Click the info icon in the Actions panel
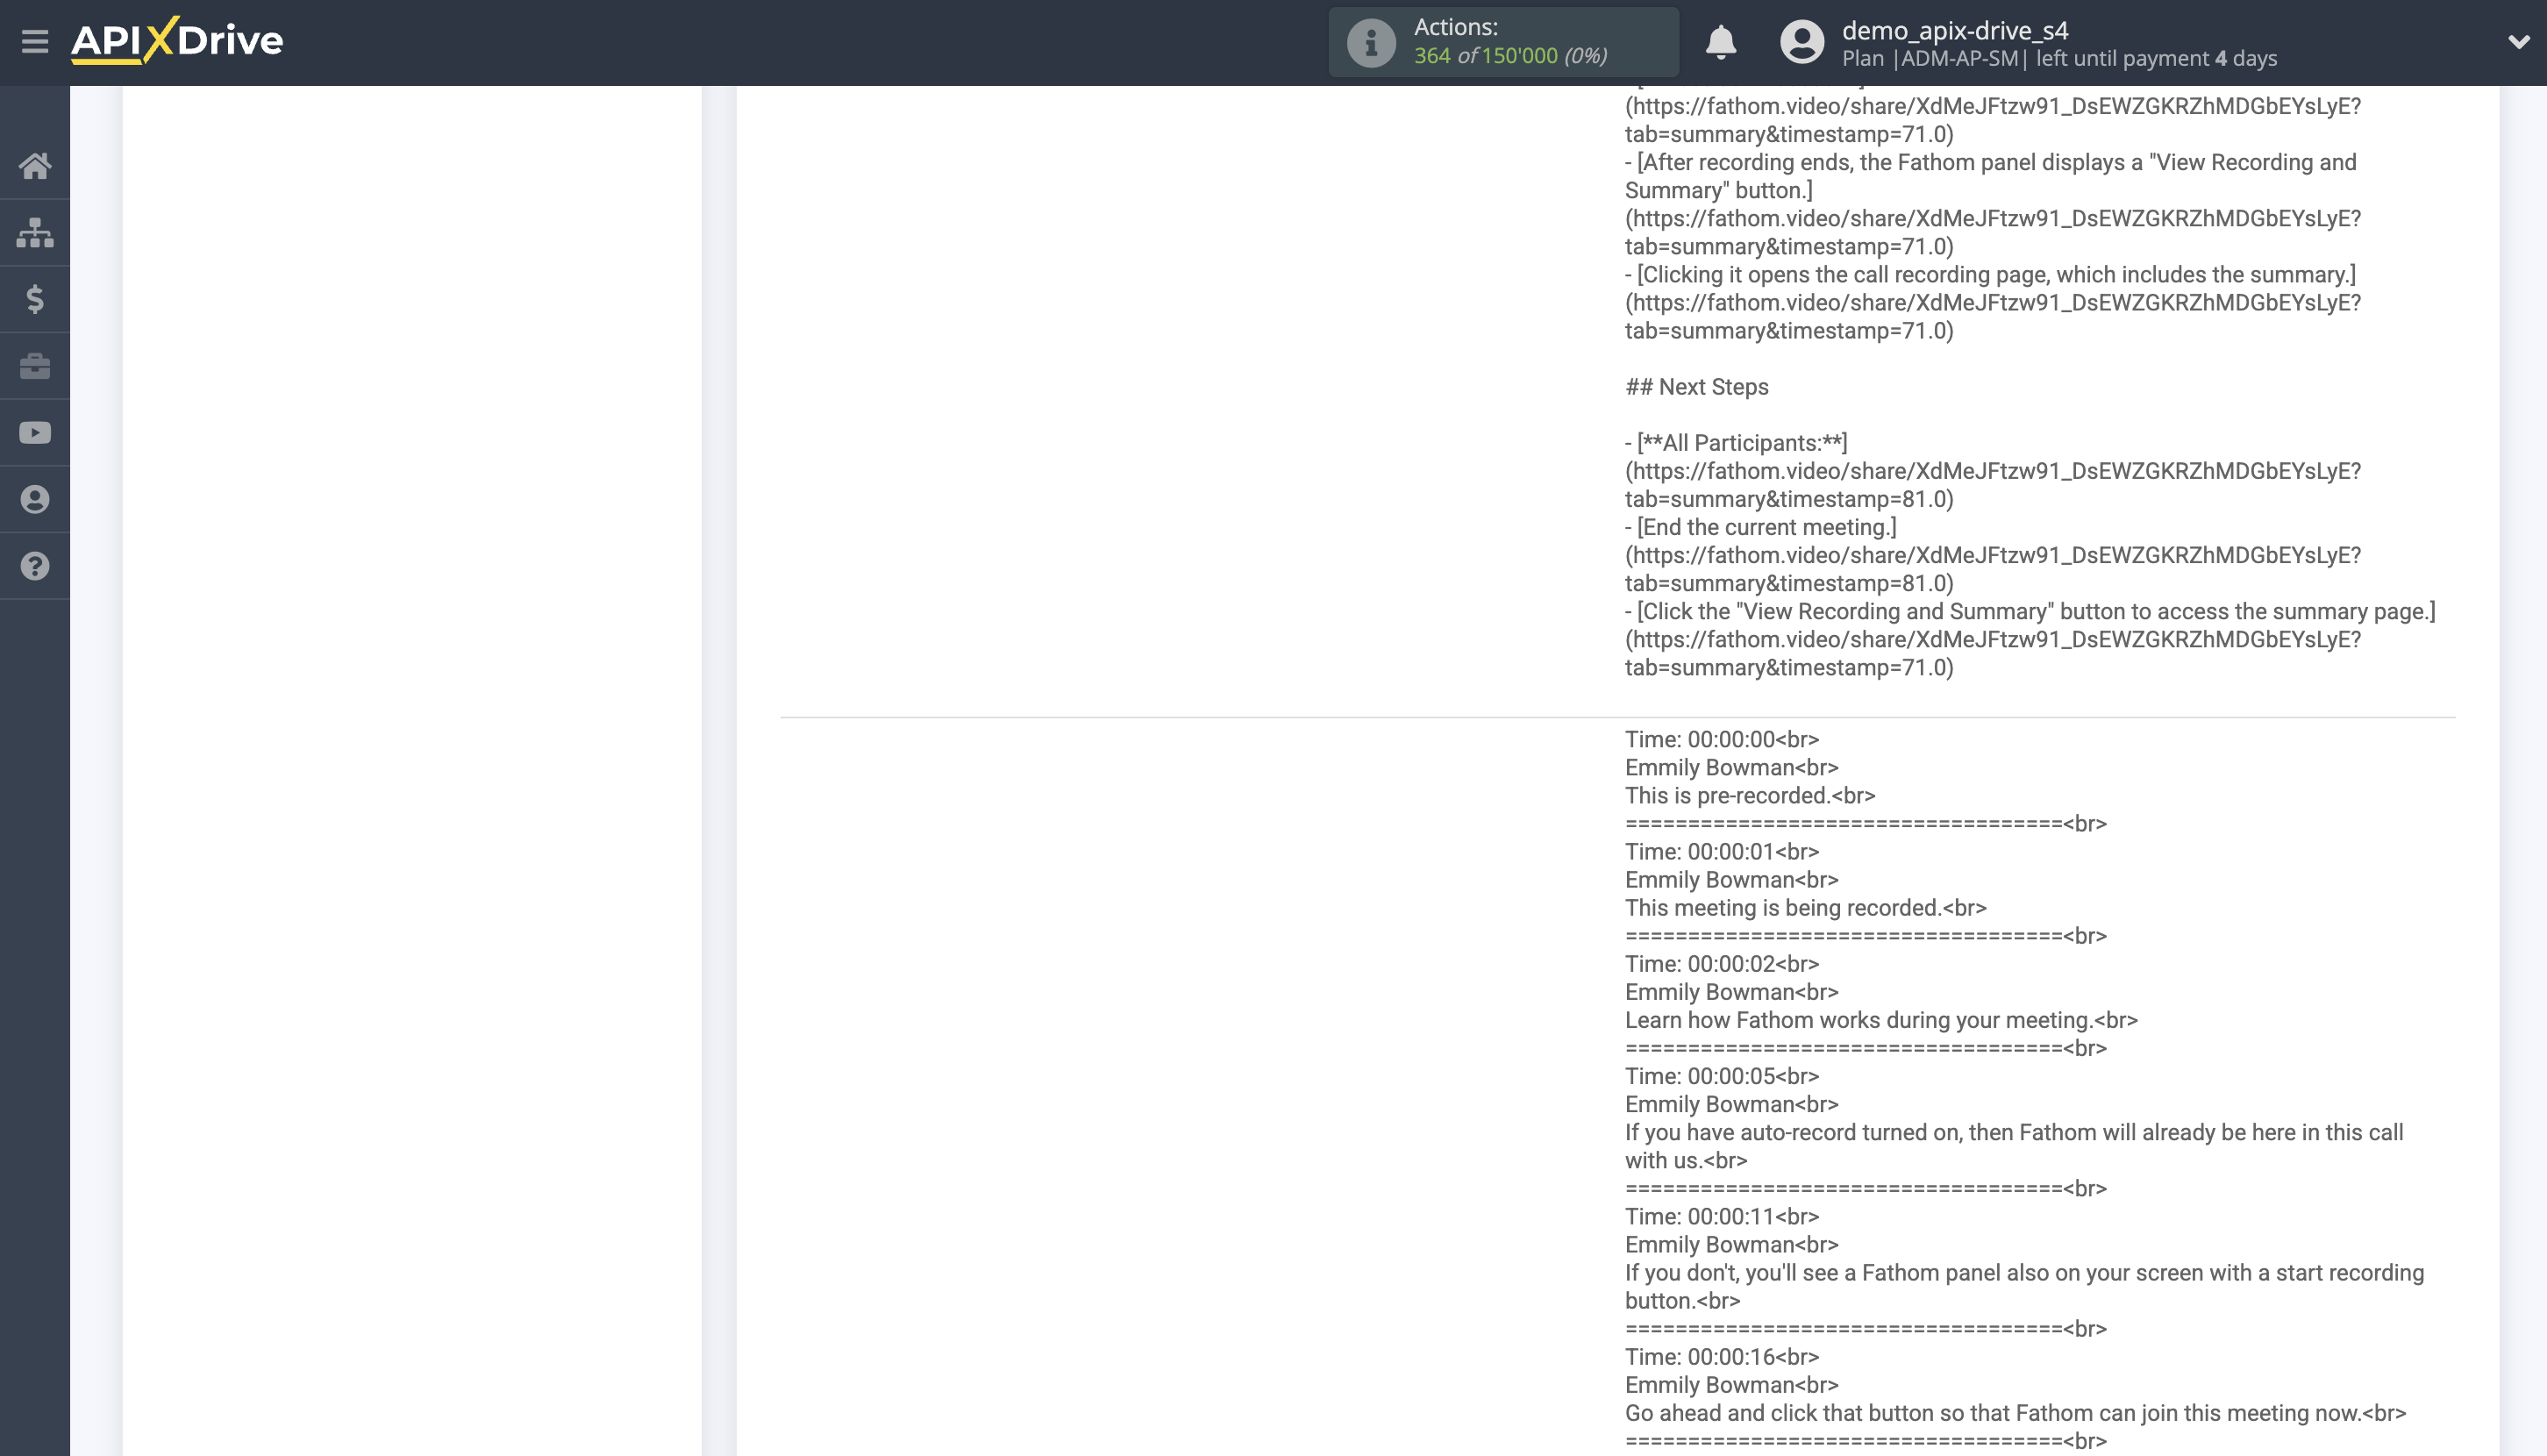Screen dimensions: 2547x1456 pyautogui.click(x=1369, y=41)
